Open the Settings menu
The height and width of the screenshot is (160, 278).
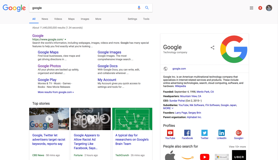pos(132,19)
